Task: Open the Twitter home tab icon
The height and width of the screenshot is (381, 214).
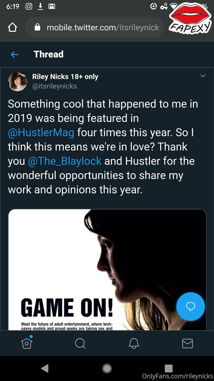Action: click(x=27, y=343)
